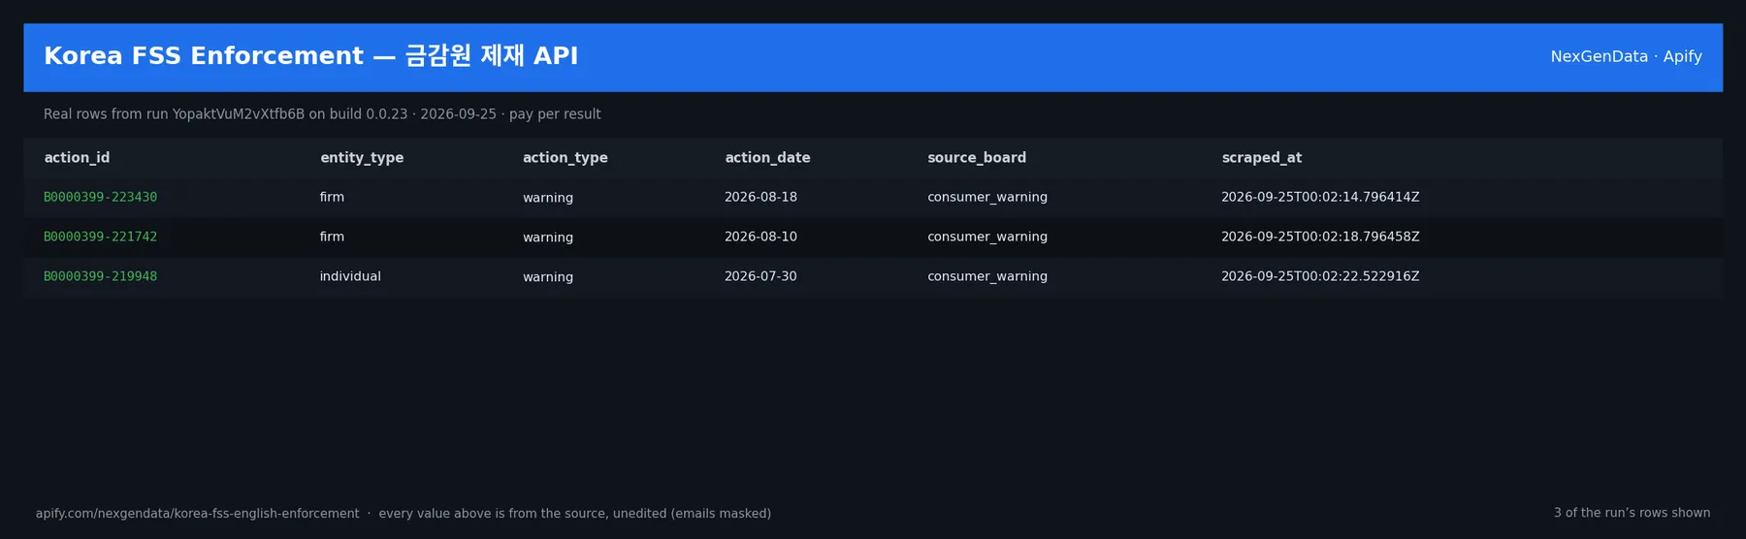Click the action_date column header
The image size is (1746, 539).
coord(767,157)
